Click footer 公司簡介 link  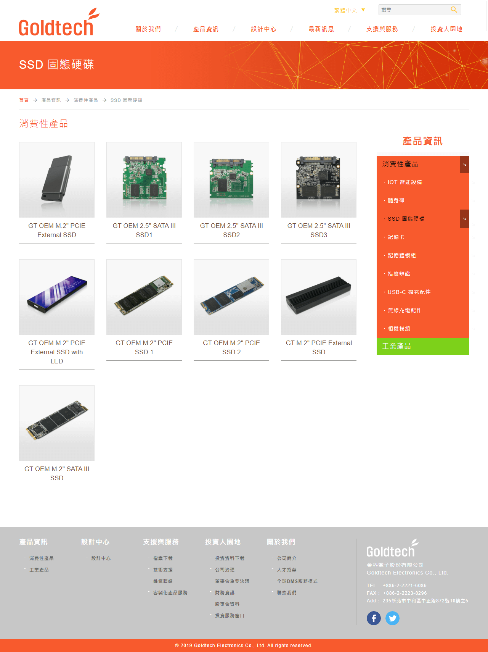[x=287, y=558]
